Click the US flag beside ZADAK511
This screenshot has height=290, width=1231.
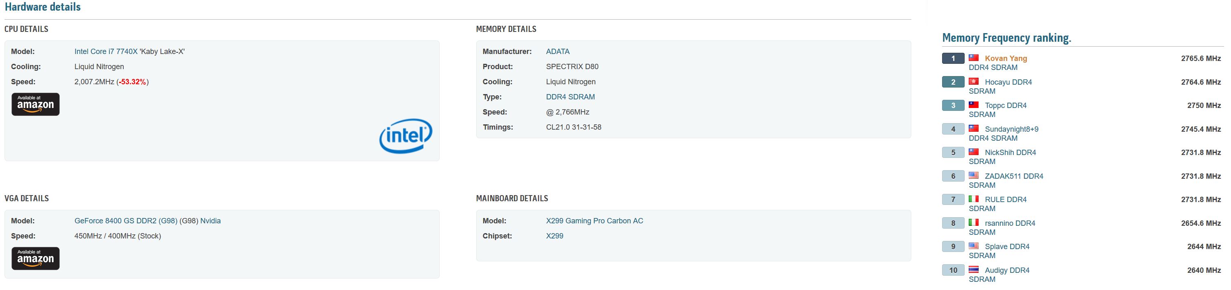pos(973,175)
